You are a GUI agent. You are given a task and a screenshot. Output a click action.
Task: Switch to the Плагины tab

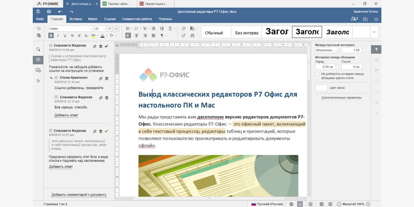tap(165, 19)
